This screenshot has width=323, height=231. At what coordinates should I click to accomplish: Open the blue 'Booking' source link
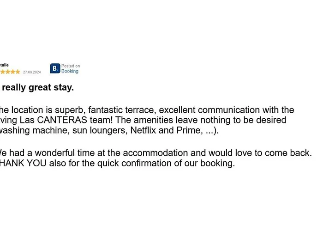click(x=70, y=72)
